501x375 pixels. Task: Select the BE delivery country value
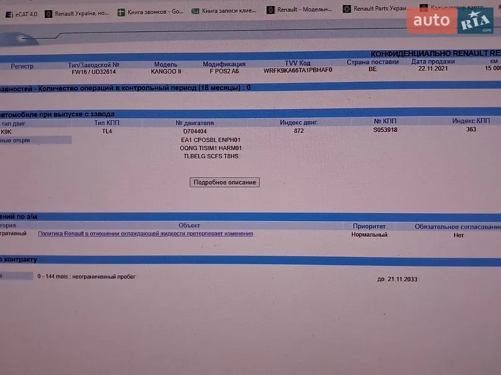tap(373, 69)
